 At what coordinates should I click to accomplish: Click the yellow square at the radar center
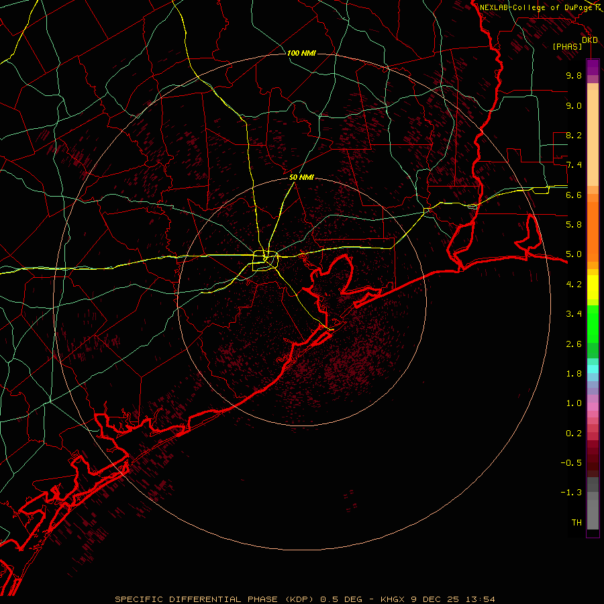(x=265, y=261)
